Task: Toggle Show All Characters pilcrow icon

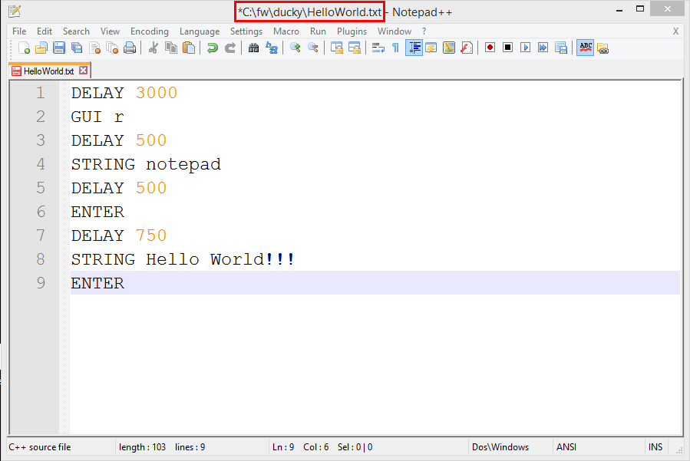Action: coord(395,48)
